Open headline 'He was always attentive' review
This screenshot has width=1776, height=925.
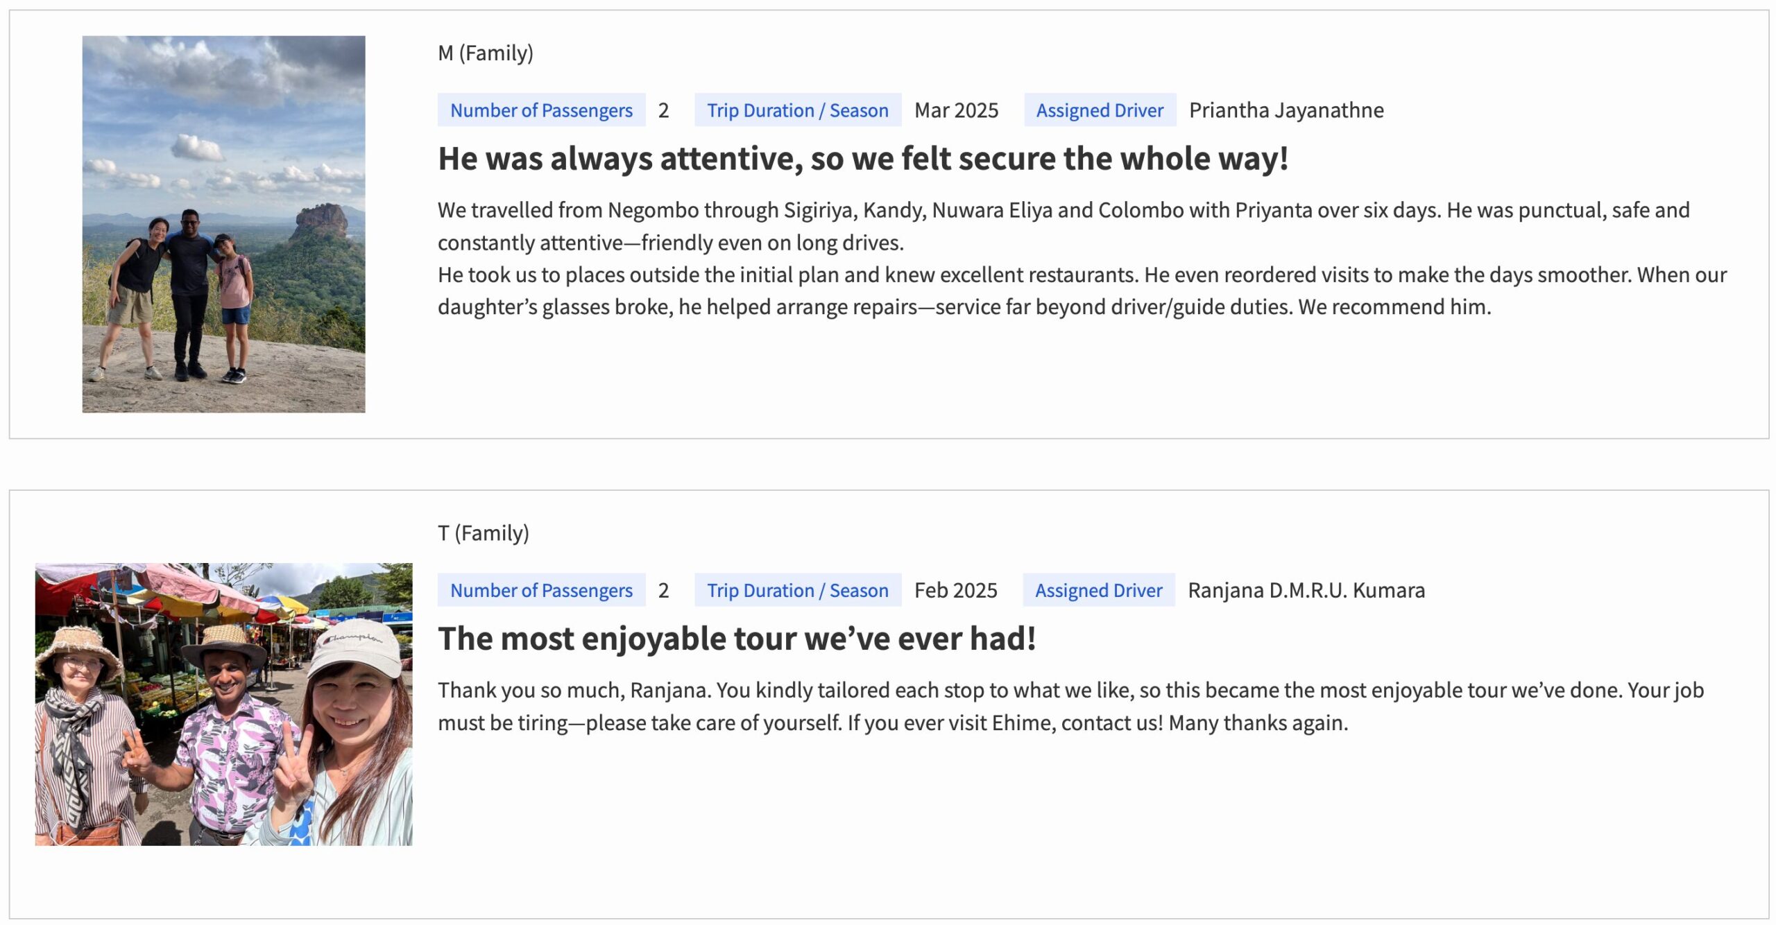point(863,159)
